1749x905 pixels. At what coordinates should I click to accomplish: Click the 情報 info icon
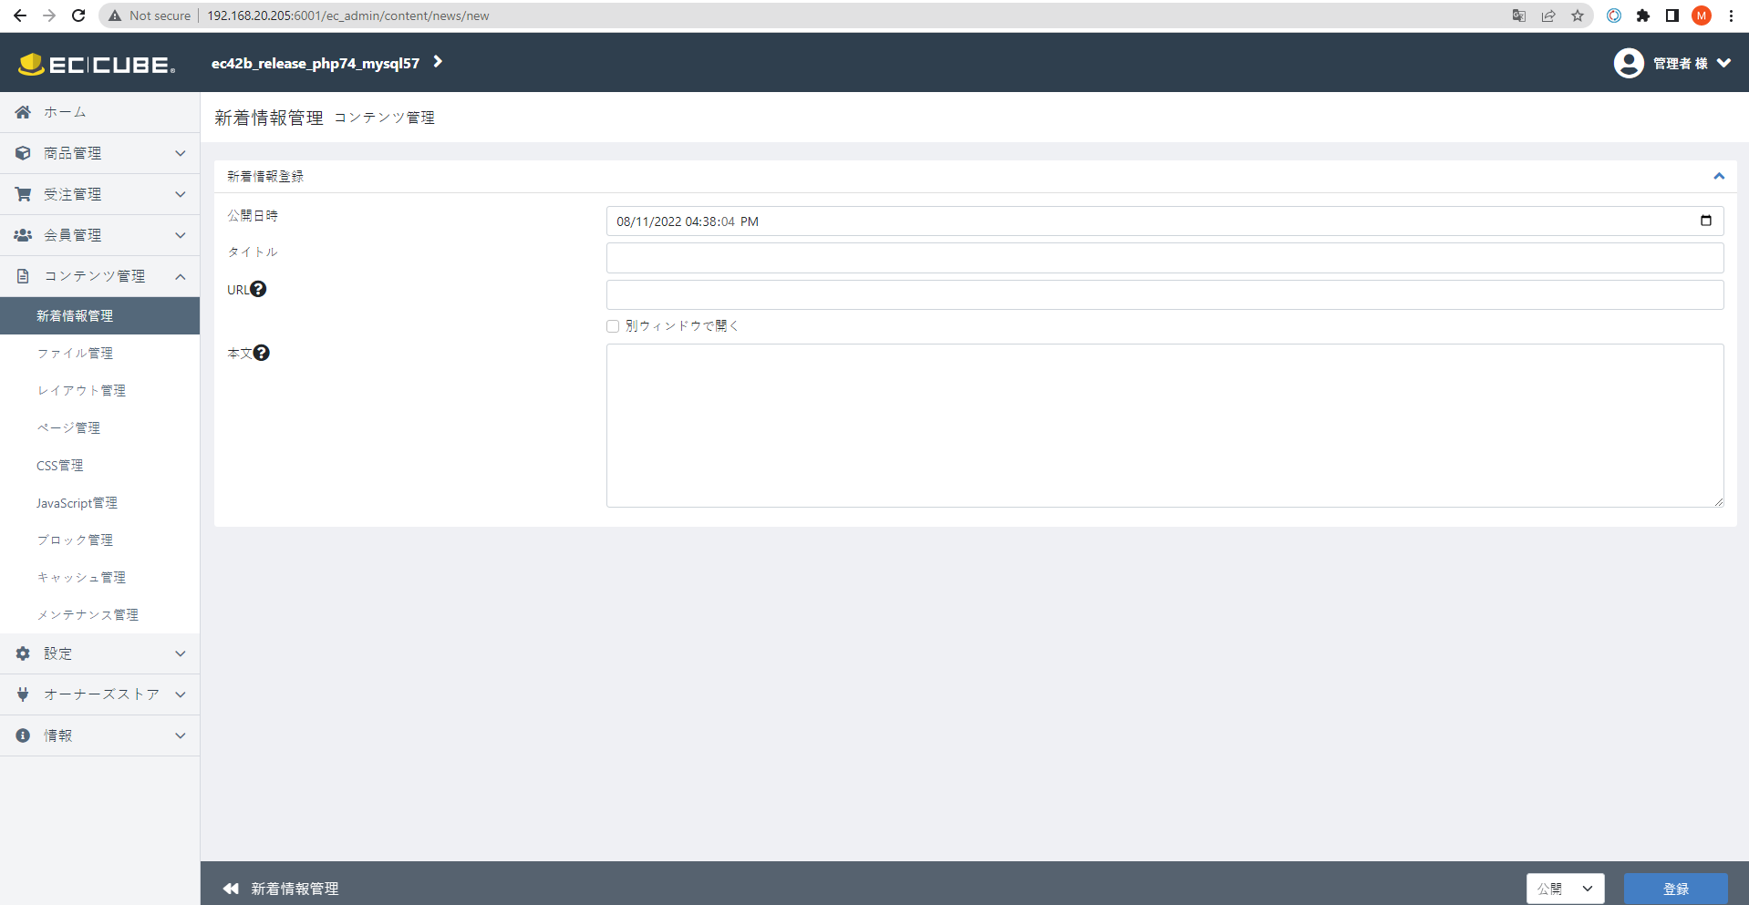23,735
